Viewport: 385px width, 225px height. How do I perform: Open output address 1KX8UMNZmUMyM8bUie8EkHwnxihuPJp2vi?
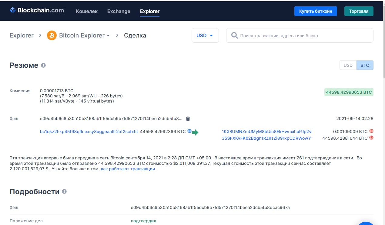(x=267, y=132)
